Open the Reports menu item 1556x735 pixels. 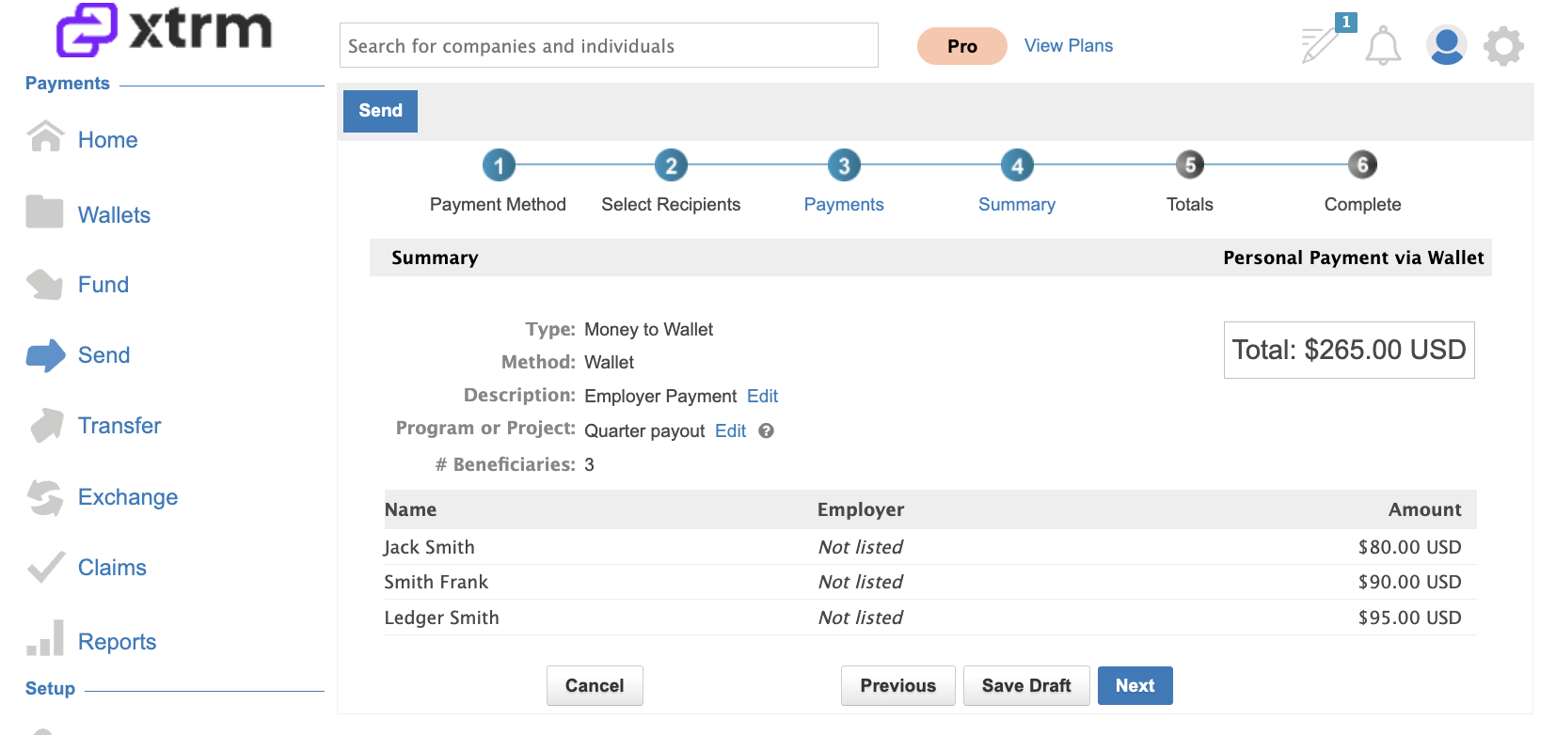click(117, 642)
